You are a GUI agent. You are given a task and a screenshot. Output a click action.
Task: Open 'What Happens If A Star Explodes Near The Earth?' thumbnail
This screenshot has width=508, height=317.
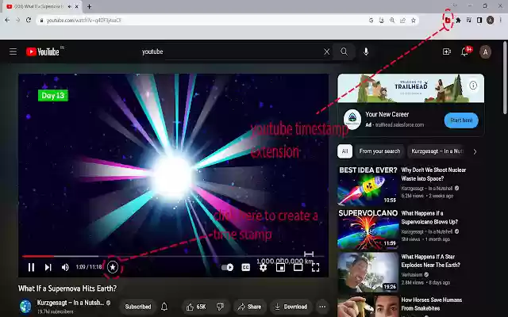click(368, 273)
